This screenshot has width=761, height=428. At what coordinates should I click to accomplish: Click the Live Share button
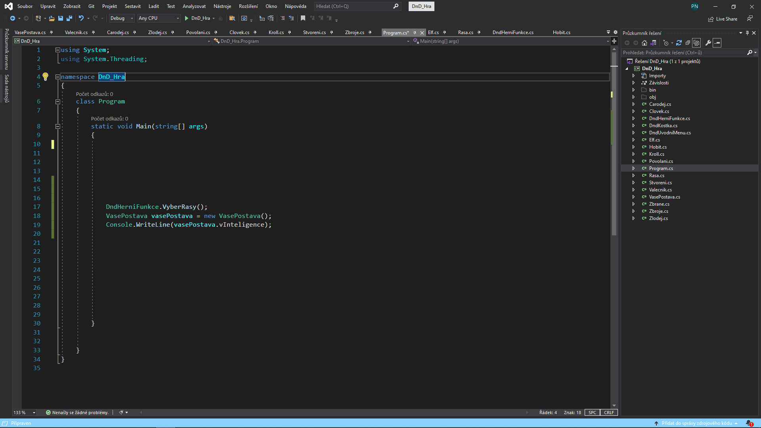723,19
